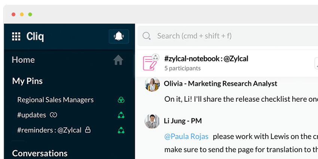Open the zylcal-notebook channel icon

click(x=151, y=62)
